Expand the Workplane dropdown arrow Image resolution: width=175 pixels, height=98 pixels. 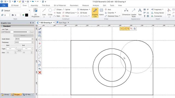pos(89,10)
